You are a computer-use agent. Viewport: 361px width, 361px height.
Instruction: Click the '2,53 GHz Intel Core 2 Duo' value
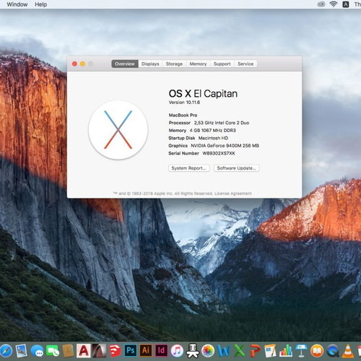pos(222,123)
